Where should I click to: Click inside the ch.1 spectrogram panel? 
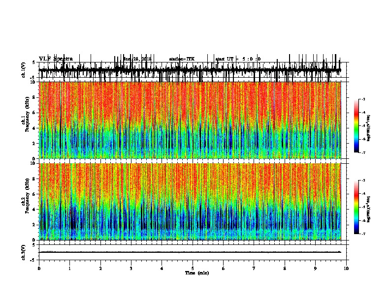(x=190, y=120)
